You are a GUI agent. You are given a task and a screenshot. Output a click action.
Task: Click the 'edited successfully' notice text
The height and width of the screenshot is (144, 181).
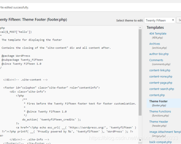pyautogui.click(x=14, y=8)
